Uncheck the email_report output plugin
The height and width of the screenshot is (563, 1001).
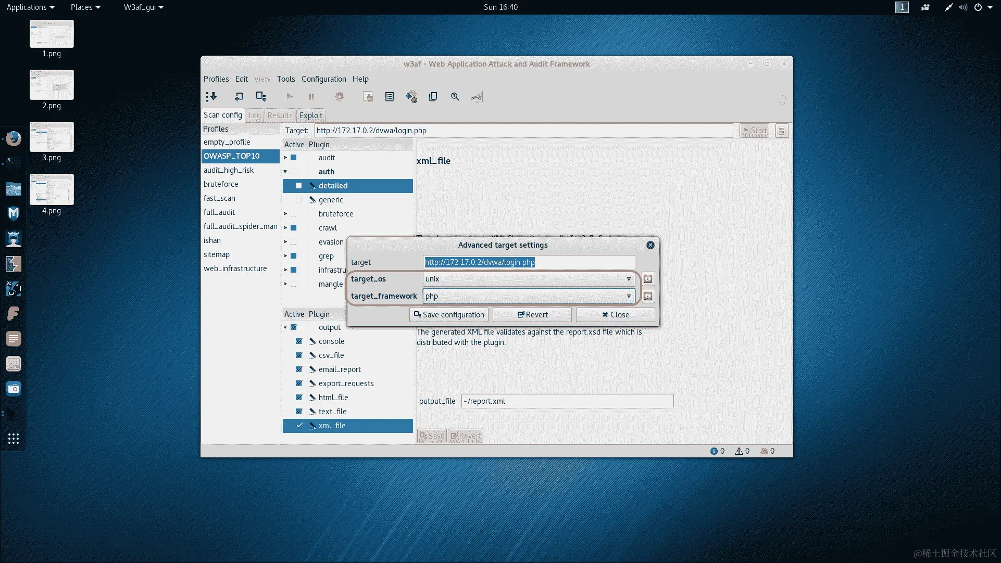pyautogui.click(x=298, y=369)
